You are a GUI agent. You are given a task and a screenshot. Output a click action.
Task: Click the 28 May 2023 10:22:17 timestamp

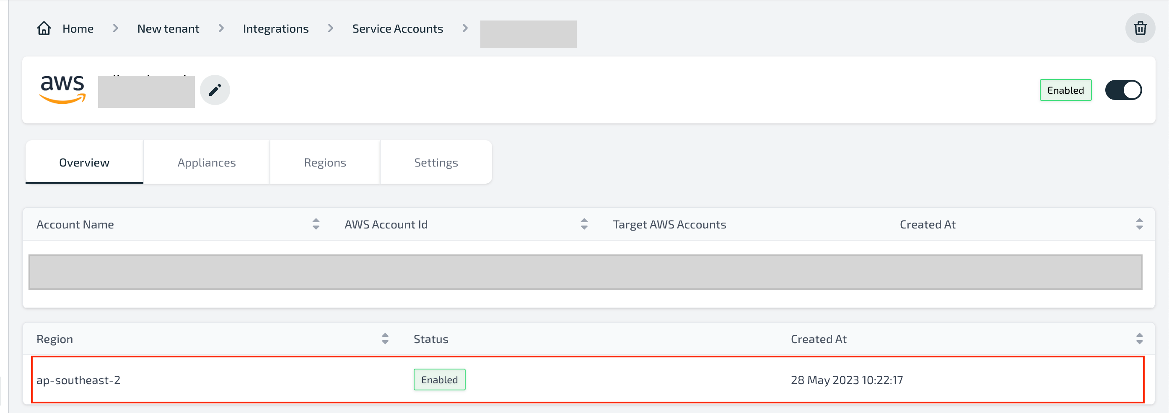(847, 380)
